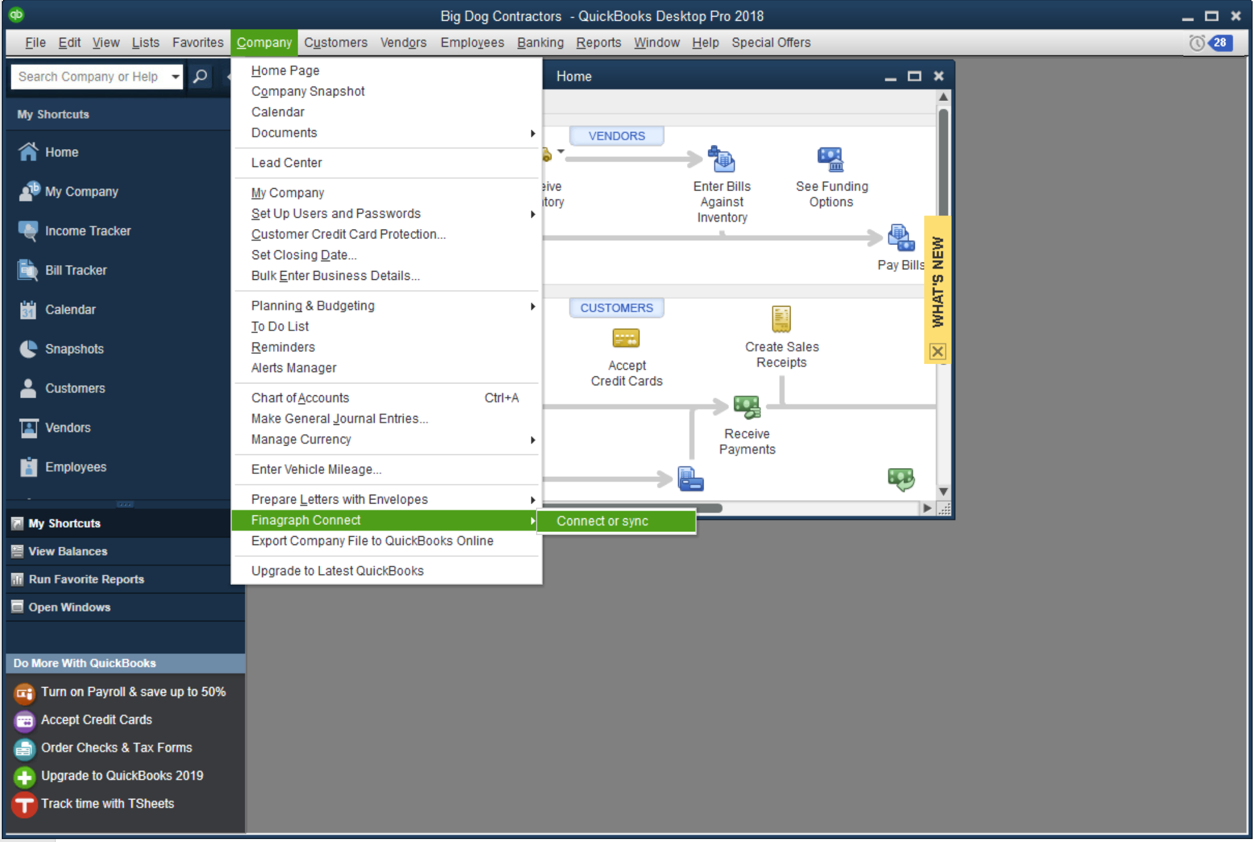Click VENDORS section button on Home
Screen dimensions: 1255x842
(x=616, y=136)
